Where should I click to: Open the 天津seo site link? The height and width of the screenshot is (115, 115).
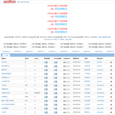tap(4, 85)
